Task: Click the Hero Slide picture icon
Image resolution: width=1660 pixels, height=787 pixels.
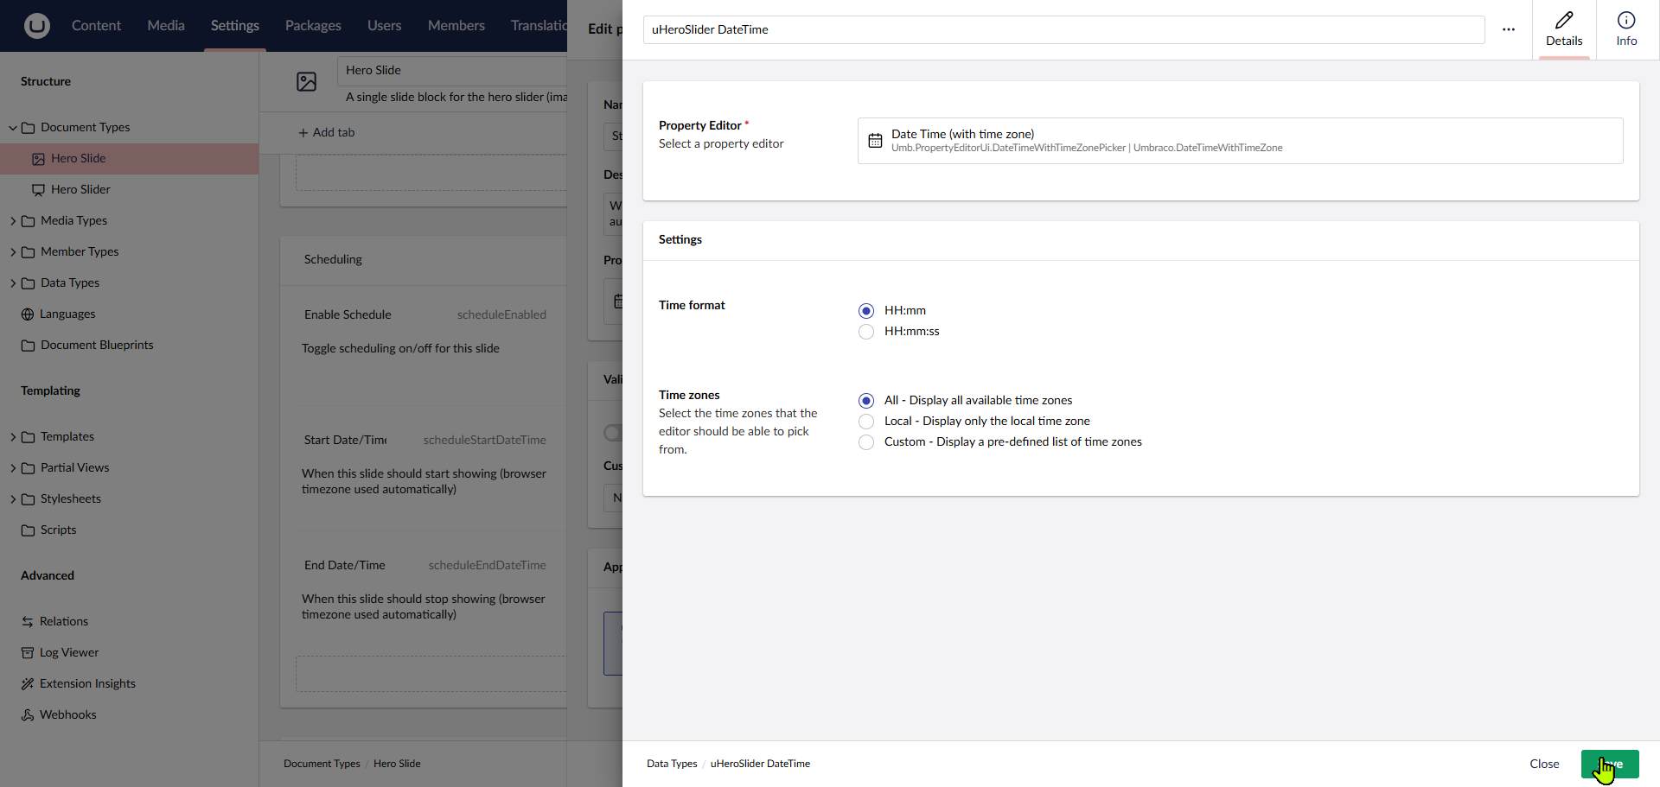Action: (x=306, y=82)
